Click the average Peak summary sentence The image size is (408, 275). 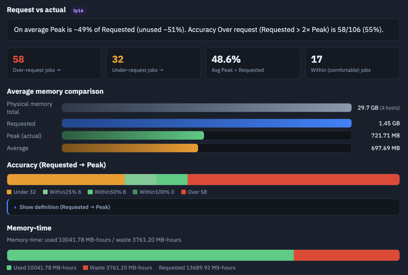199,29
